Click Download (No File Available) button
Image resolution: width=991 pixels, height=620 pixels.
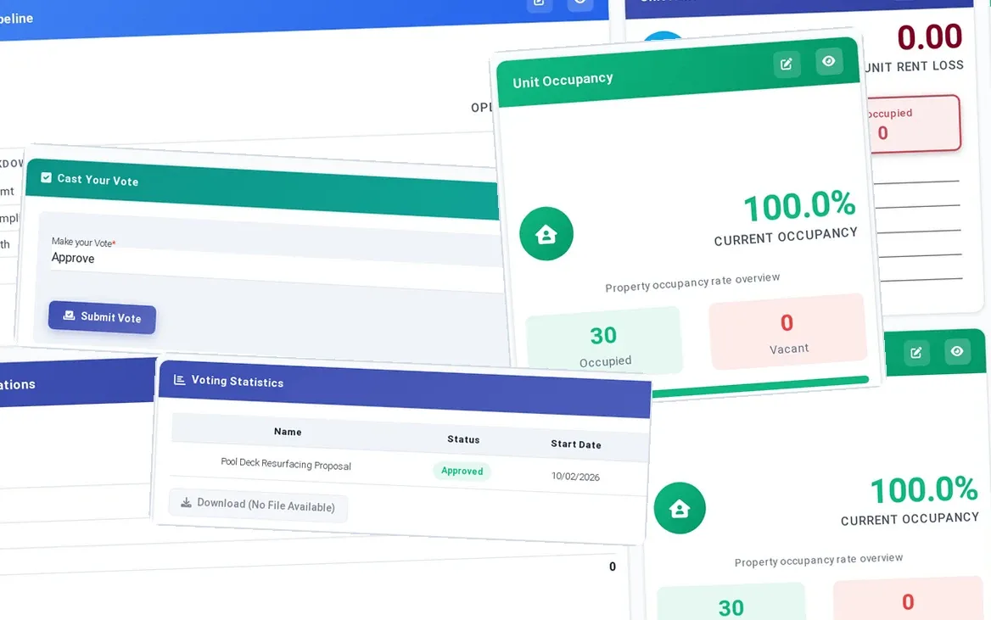click(x=258, y=505)
